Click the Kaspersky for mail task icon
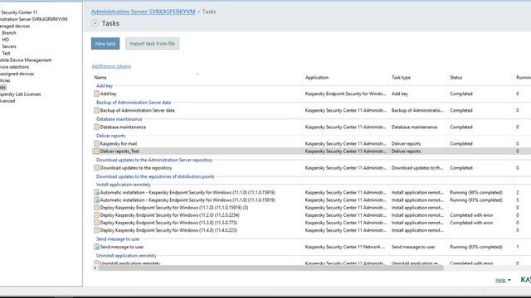Screen dimensions: 531x298 pos(96,143)
